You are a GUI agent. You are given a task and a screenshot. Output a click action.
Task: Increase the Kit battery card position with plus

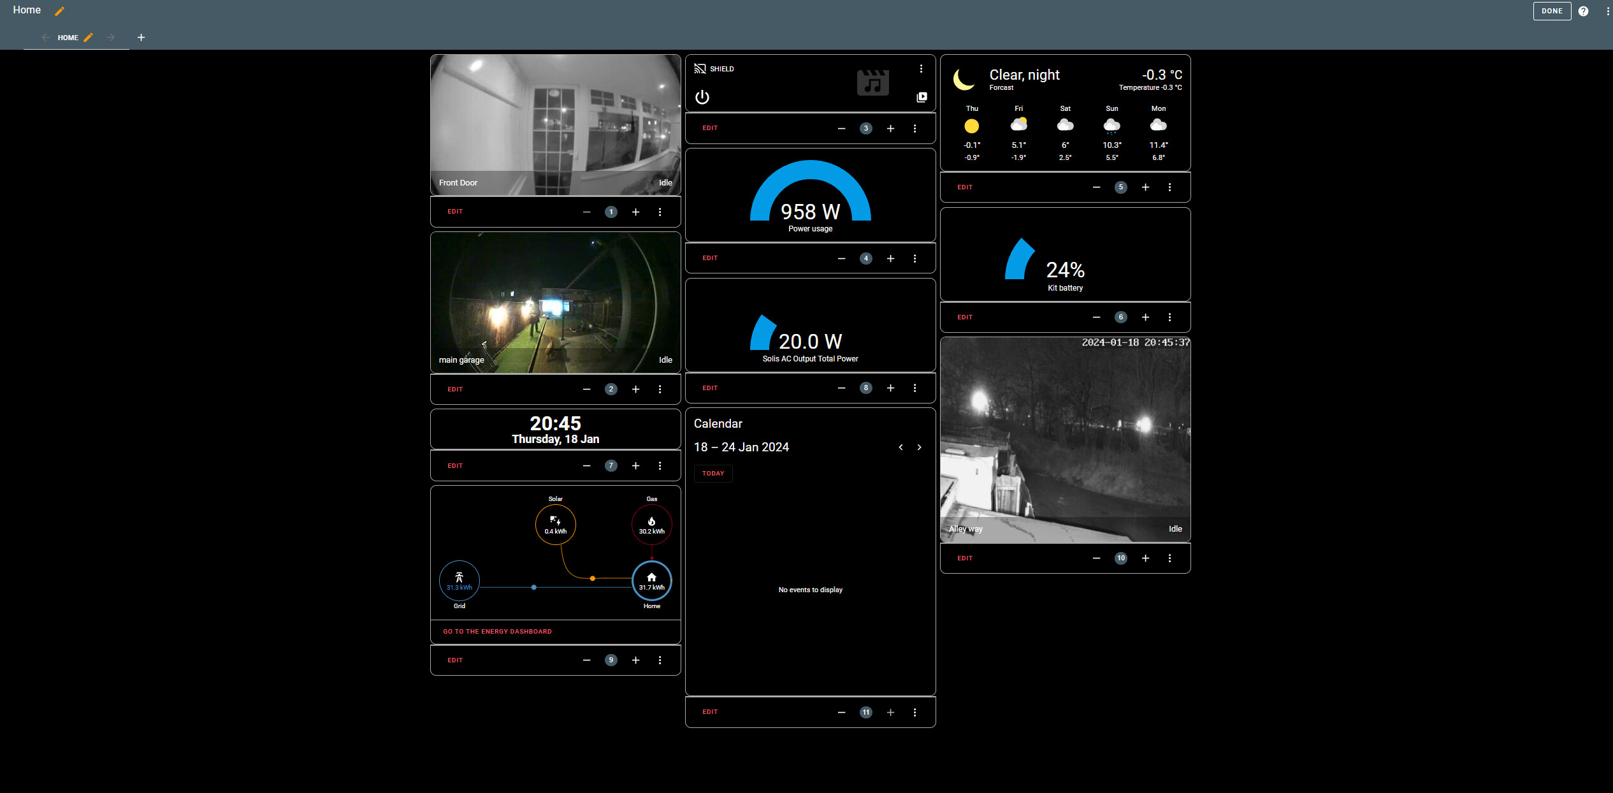click(x=1145, y=317)
